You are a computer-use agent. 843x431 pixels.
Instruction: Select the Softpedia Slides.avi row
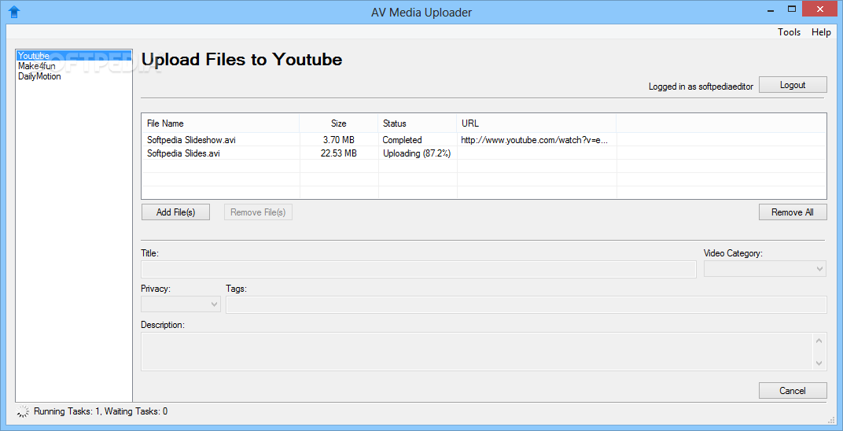click(x=484, y=153)
